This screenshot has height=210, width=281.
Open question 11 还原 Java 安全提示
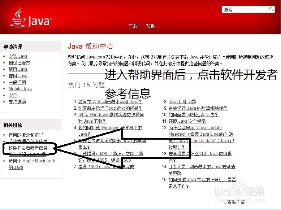187,121
